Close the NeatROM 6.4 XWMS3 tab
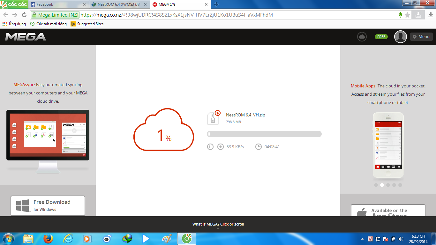Screen dimensions: 436x245 (x=145, y=4)
